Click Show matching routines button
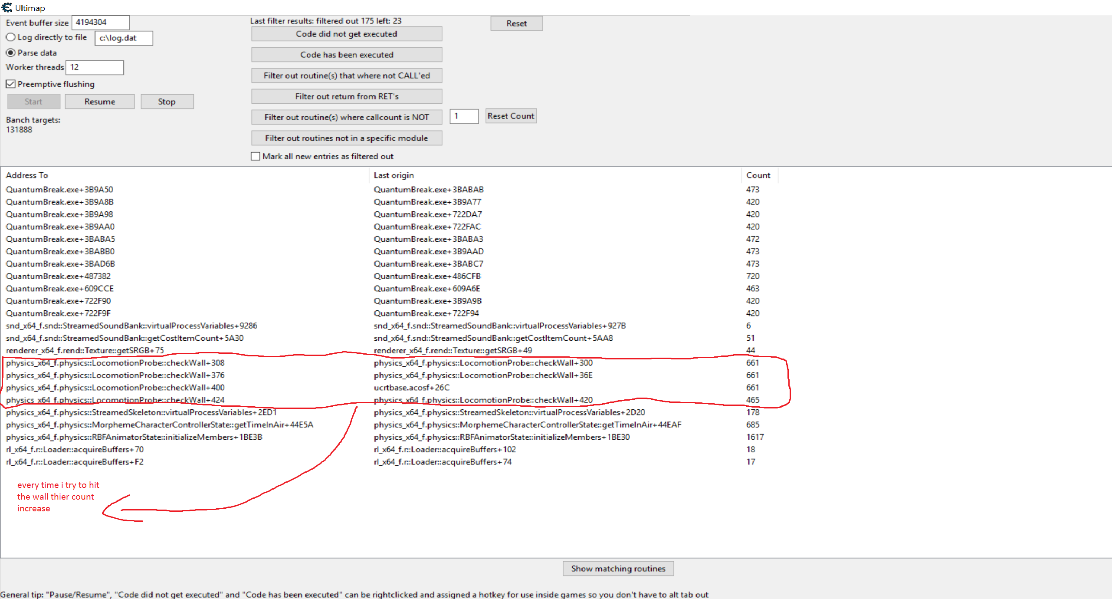The height and width of the screenshot is (599, 1112). coord(617,569)
